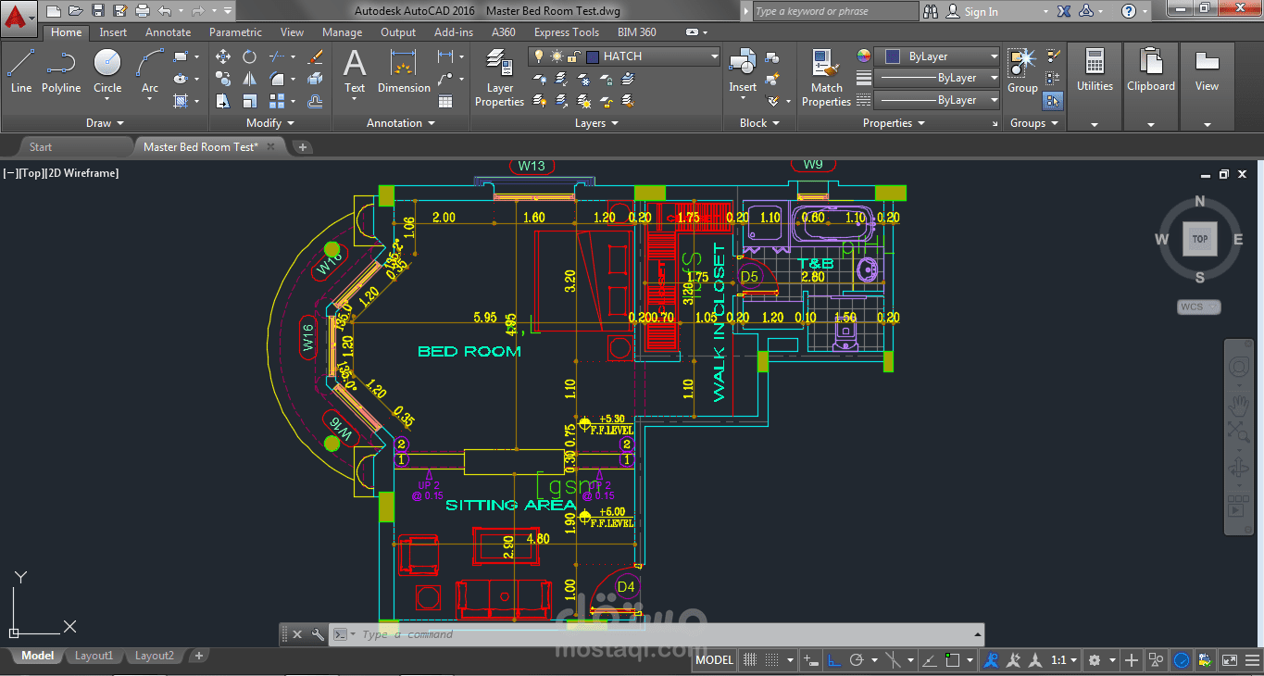Toggle drawing grid display in status bar

coord(750,660)
